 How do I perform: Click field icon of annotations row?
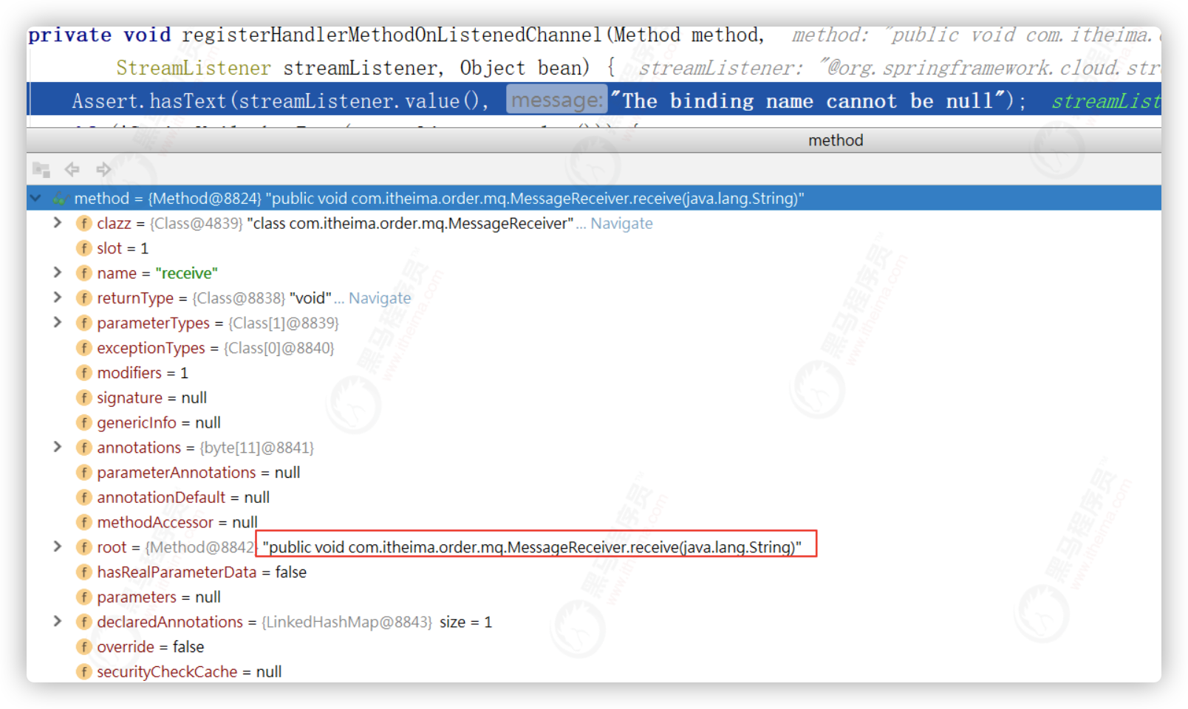point(84,448)
